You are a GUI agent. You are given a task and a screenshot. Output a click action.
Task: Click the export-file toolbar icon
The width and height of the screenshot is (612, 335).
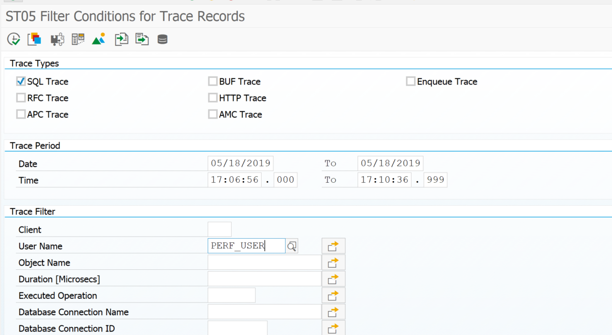click(142, 39)
